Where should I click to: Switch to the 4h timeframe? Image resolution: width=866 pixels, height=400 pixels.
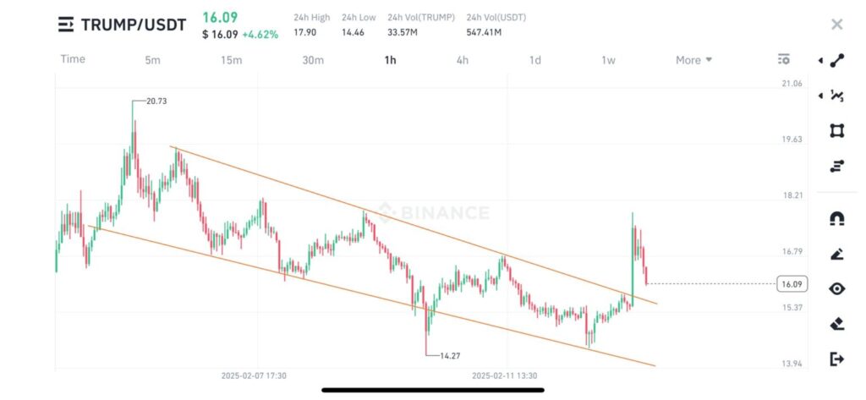point(462,60)
